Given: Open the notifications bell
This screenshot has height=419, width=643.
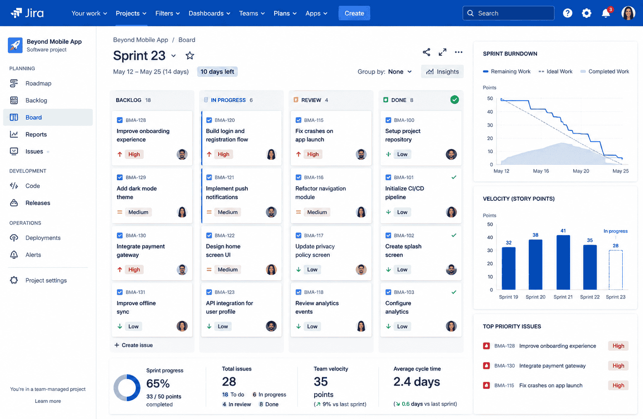Looking at the screenshot, I should [606, 13].
